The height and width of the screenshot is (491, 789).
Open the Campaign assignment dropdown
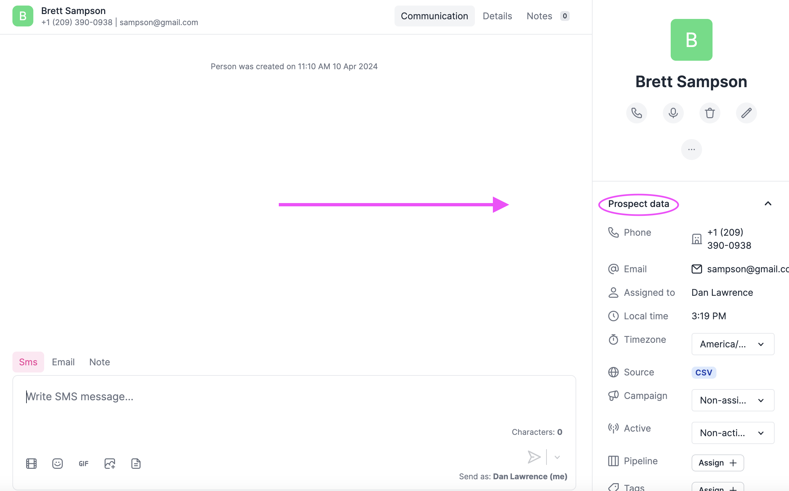(x=732, y=400)
